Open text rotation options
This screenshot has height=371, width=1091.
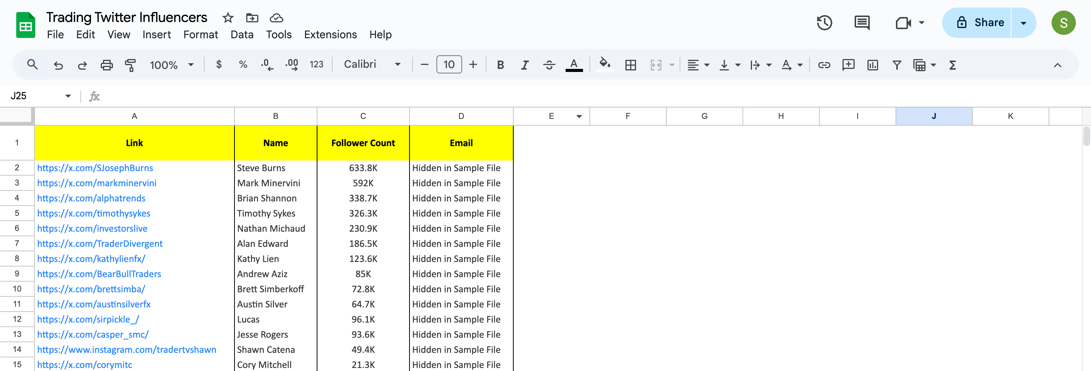point(792,65)
